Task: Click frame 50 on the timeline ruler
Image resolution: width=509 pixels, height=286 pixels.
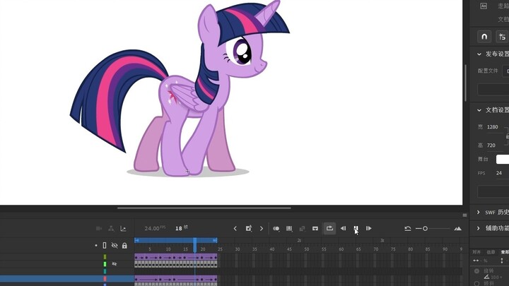Action: coord(306,249)
